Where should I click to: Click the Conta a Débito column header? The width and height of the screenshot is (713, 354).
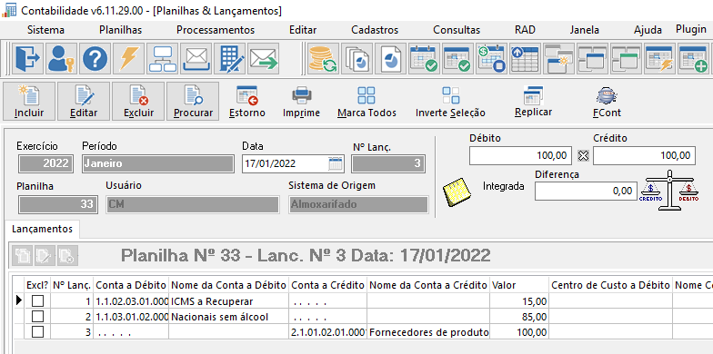click(x=131, y=285)
